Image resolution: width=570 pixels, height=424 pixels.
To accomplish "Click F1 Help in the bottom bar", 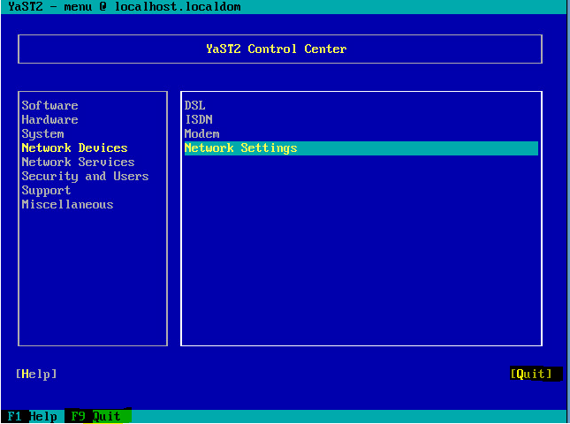I will click(x=33, y=416).
